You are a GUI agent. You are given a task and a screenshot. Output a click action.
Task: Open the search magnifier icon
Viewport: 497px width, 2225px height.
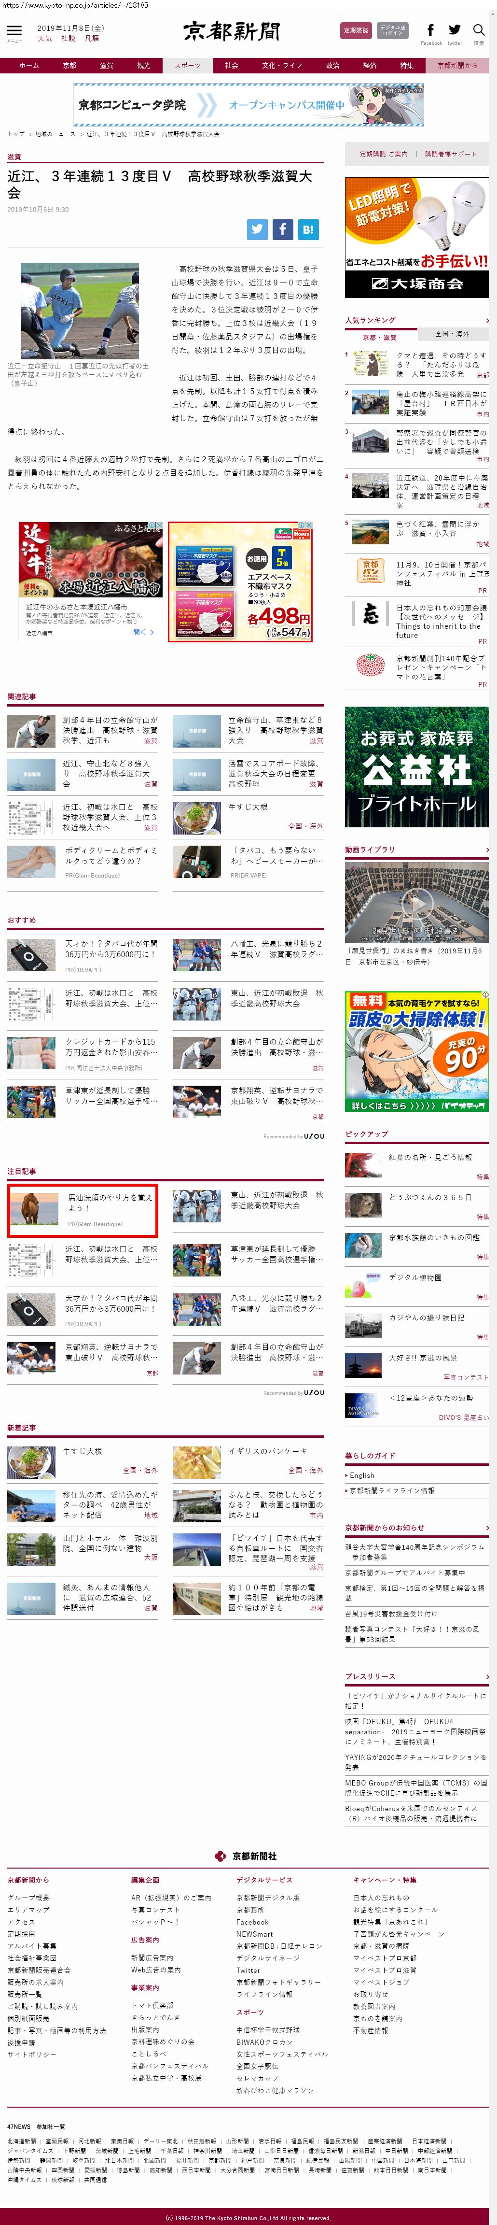click(478, 30)
